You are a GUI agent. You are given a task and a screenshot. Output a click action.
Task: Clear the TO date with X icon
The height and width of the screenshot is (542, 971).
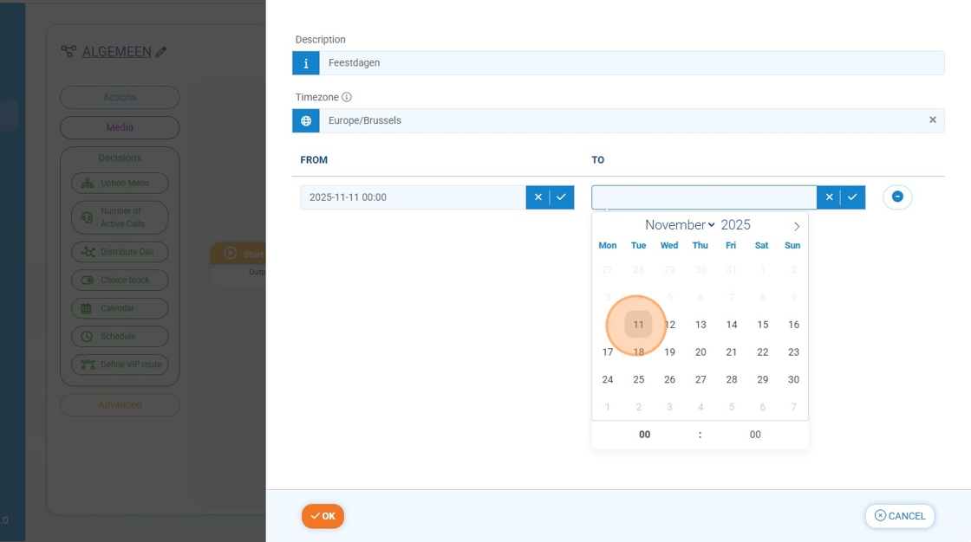829,197
